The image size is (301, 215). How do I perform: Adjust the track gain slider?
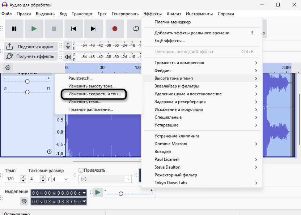(27, 82)
